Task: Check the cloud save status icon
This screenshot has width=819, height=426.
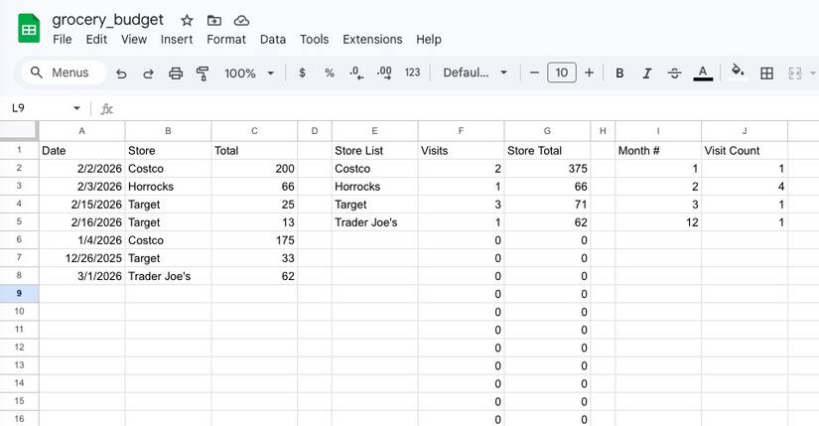Action: (241, 21)
